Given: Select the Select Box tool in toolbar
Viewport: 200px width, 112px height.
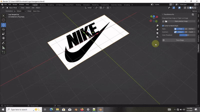Looking at the screenshot, I should pyautogui.click(x=3, y=16).
